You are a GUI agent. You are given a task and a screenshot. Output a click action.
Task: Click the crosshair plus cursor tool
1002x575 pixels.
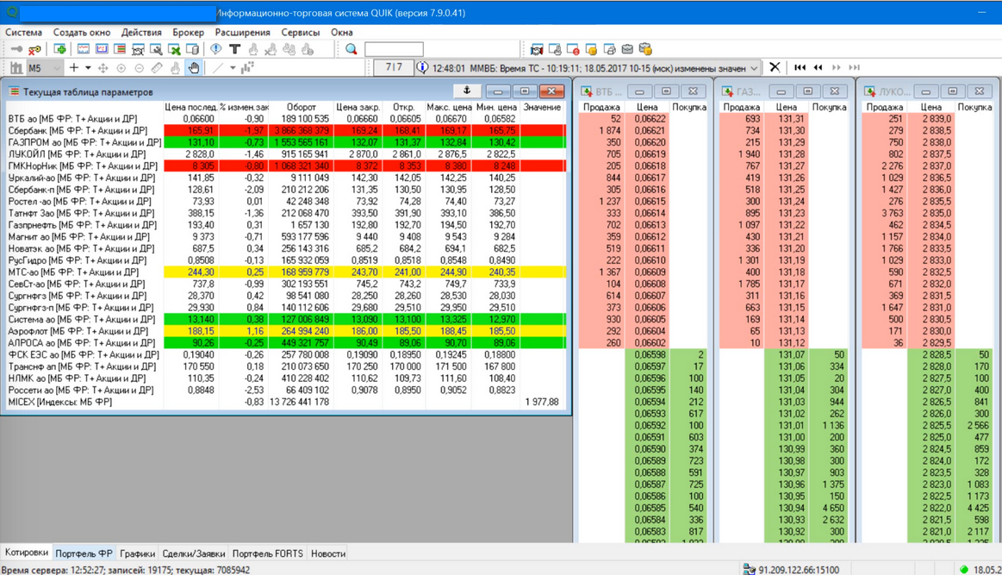74,68
